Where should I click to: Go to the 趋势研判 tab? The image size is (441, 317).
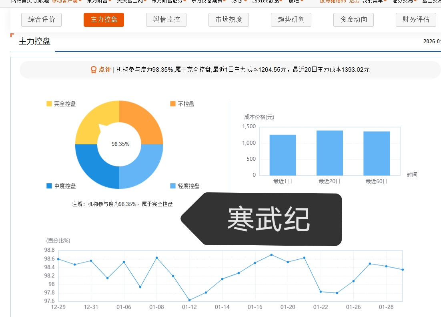tap(291, 20)
